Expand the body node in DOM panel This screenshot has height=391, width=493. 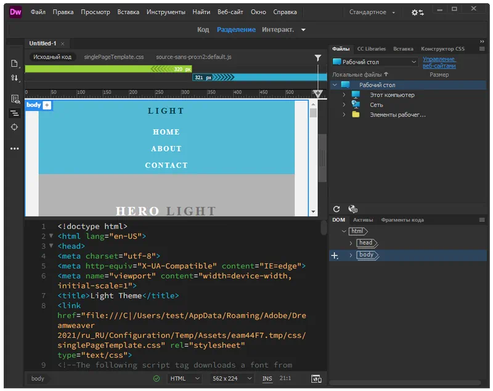click(x=351, y=256)
